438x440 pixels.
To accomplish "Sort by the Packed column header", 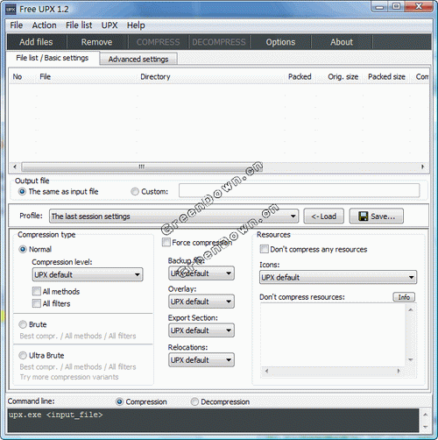I will click(300, 77).
